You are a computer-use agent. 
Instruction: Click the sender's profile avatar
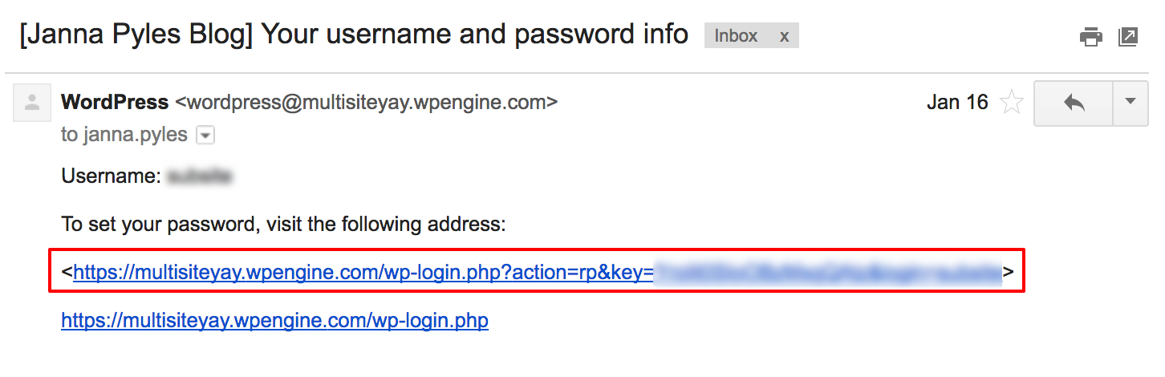click(32, 103)
